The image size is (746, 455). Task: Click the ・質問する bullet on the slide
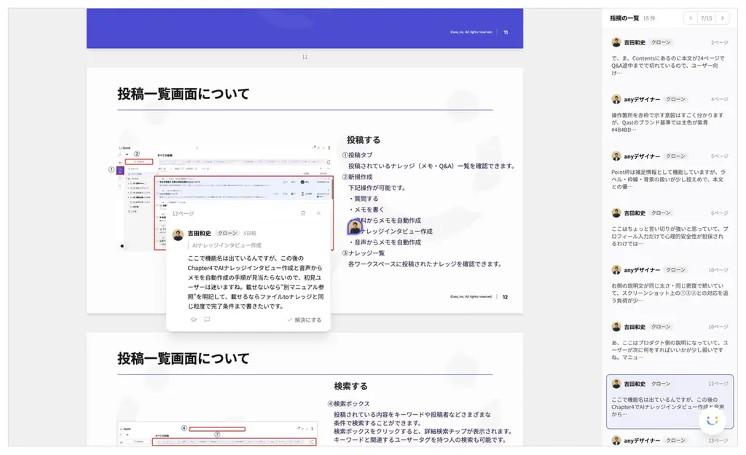point(364,199)
